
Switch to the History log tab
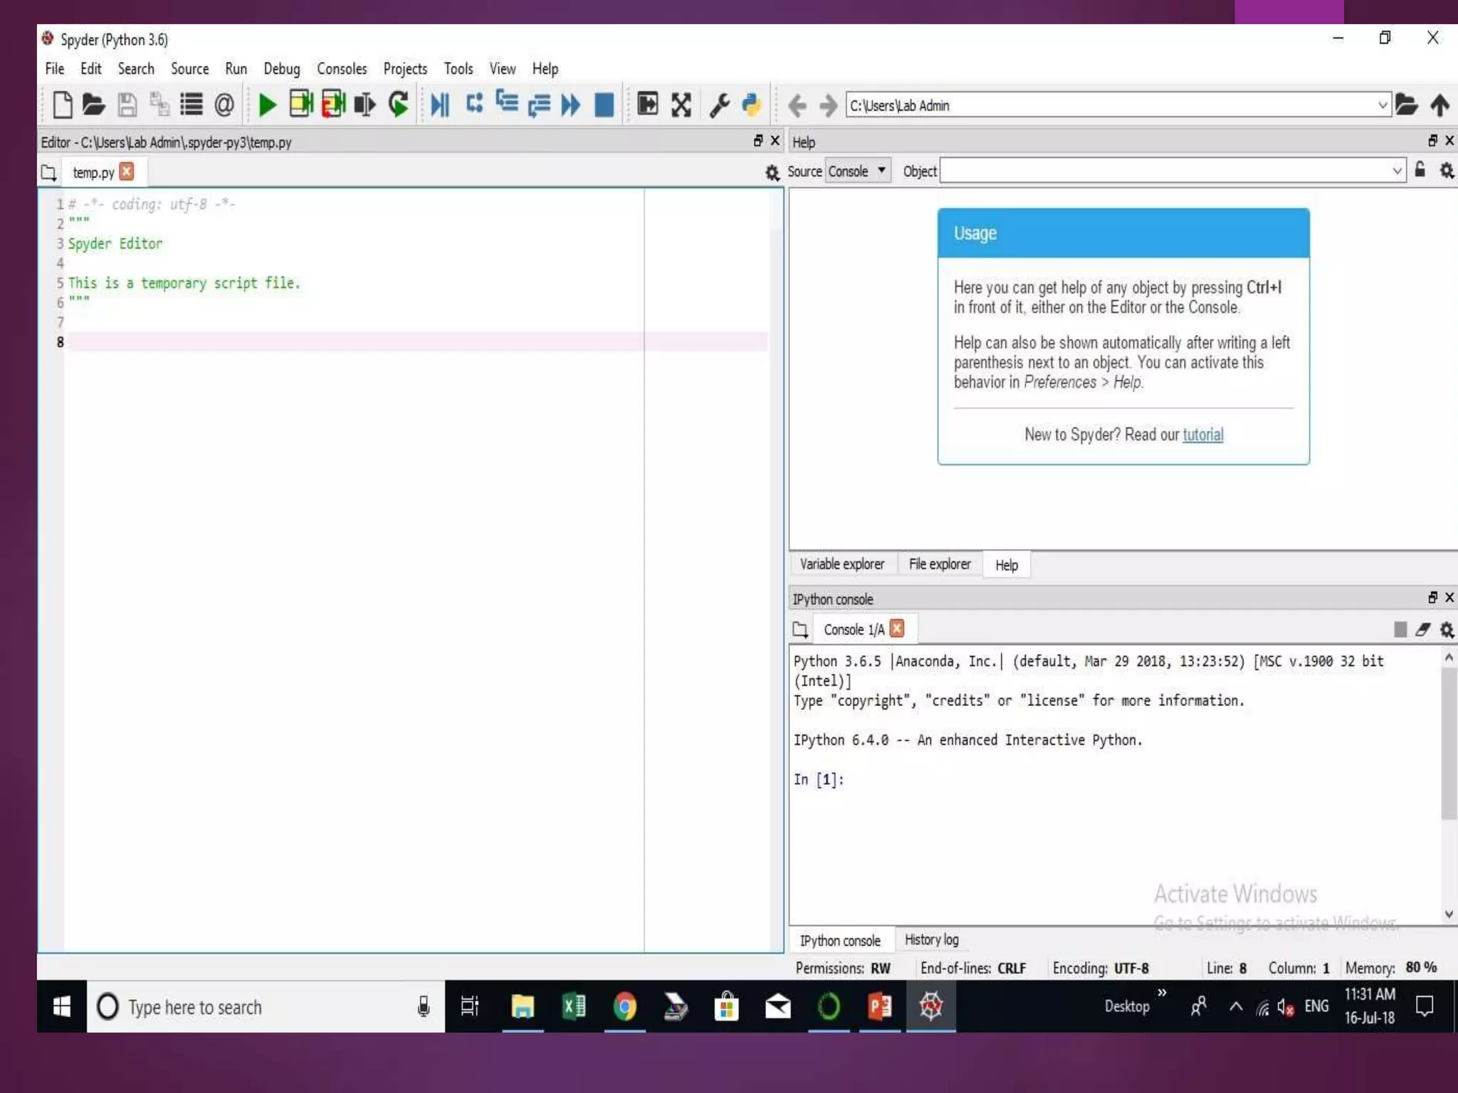pos(931,940)
